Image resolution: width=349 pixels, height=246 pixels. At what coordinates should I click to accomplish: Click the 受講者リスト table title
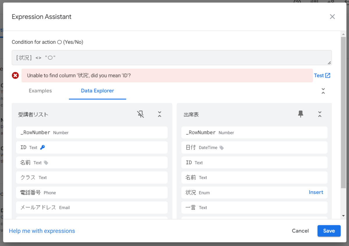click(x=33, y=115)
